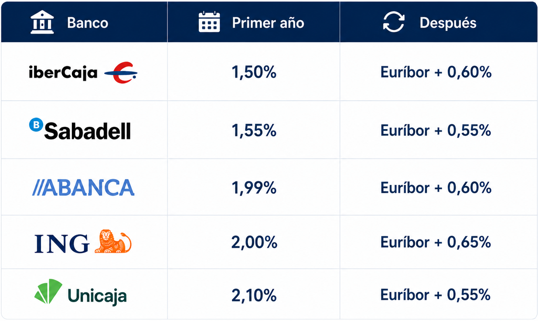The width and height of the screenshot is (538, 321).
Task: Click Sabadell's 1,55% first-year rate
Action: click(254, 130)
